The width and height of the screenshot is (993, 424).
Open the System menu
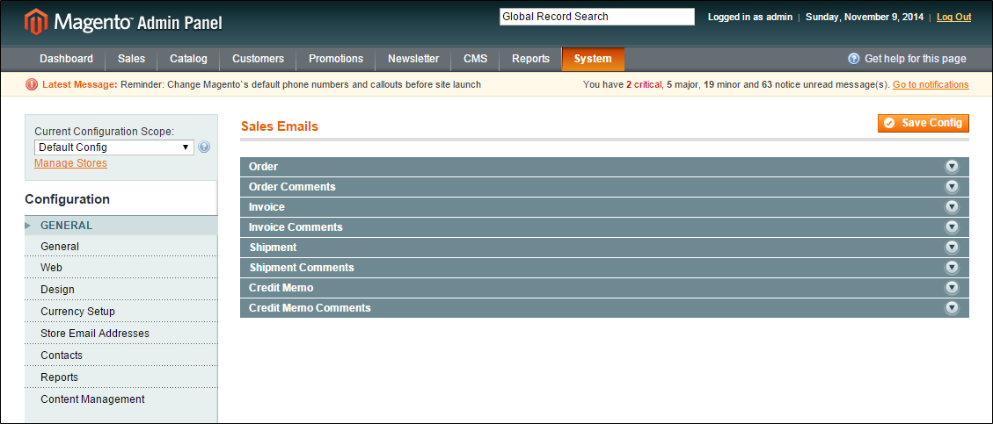593,59
